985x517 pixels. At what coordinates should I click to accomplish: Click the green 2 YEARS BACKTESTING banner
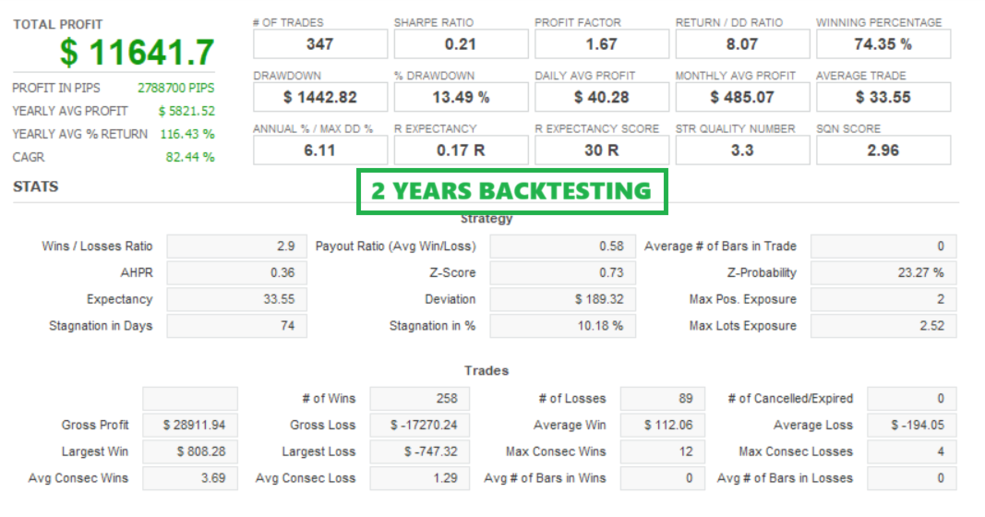tap(511, 192)
